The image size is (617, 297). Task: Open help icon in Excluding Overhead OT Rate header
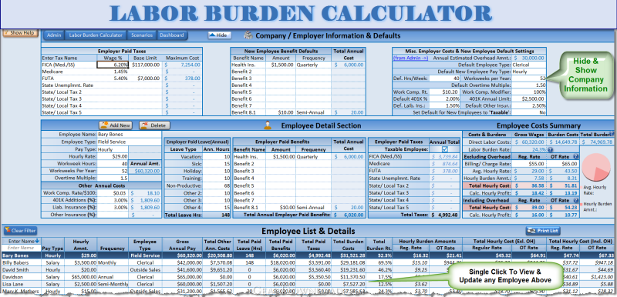point(576,156)
